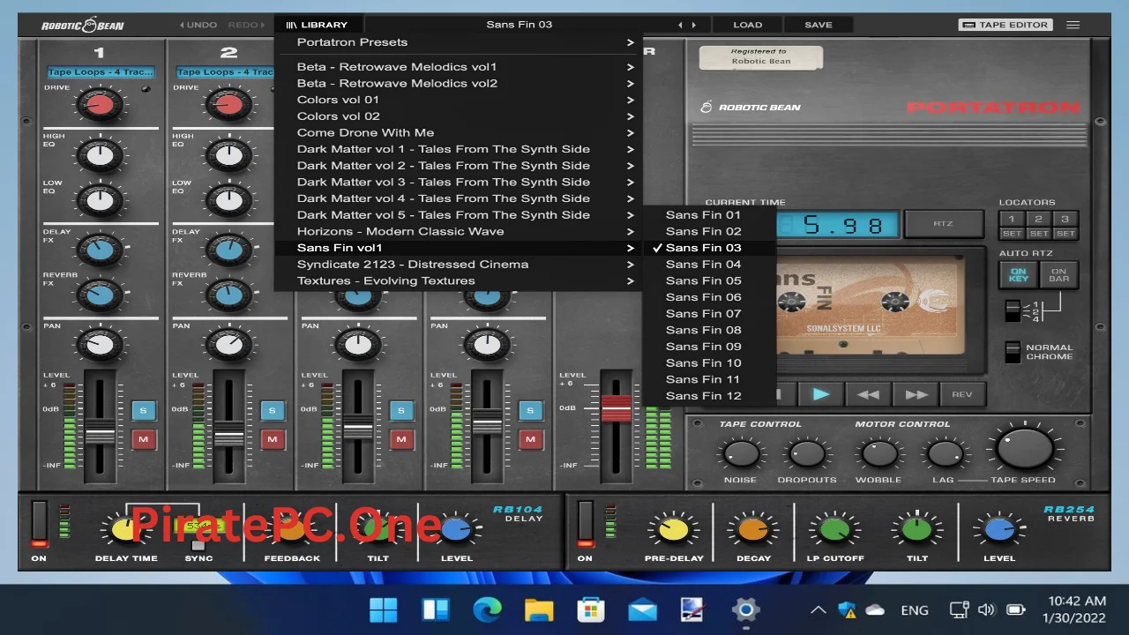Select preset Sans Fin 08
The height and width of the screenshot is (635, 1129).
point(709,330)
